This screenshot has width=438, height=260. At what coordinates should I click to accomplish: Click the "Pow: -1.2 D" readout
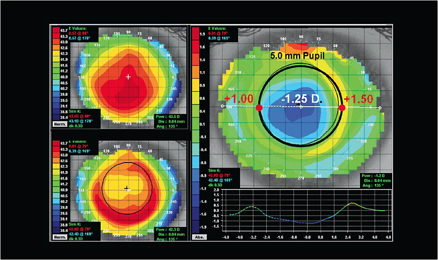pos(373,175)
